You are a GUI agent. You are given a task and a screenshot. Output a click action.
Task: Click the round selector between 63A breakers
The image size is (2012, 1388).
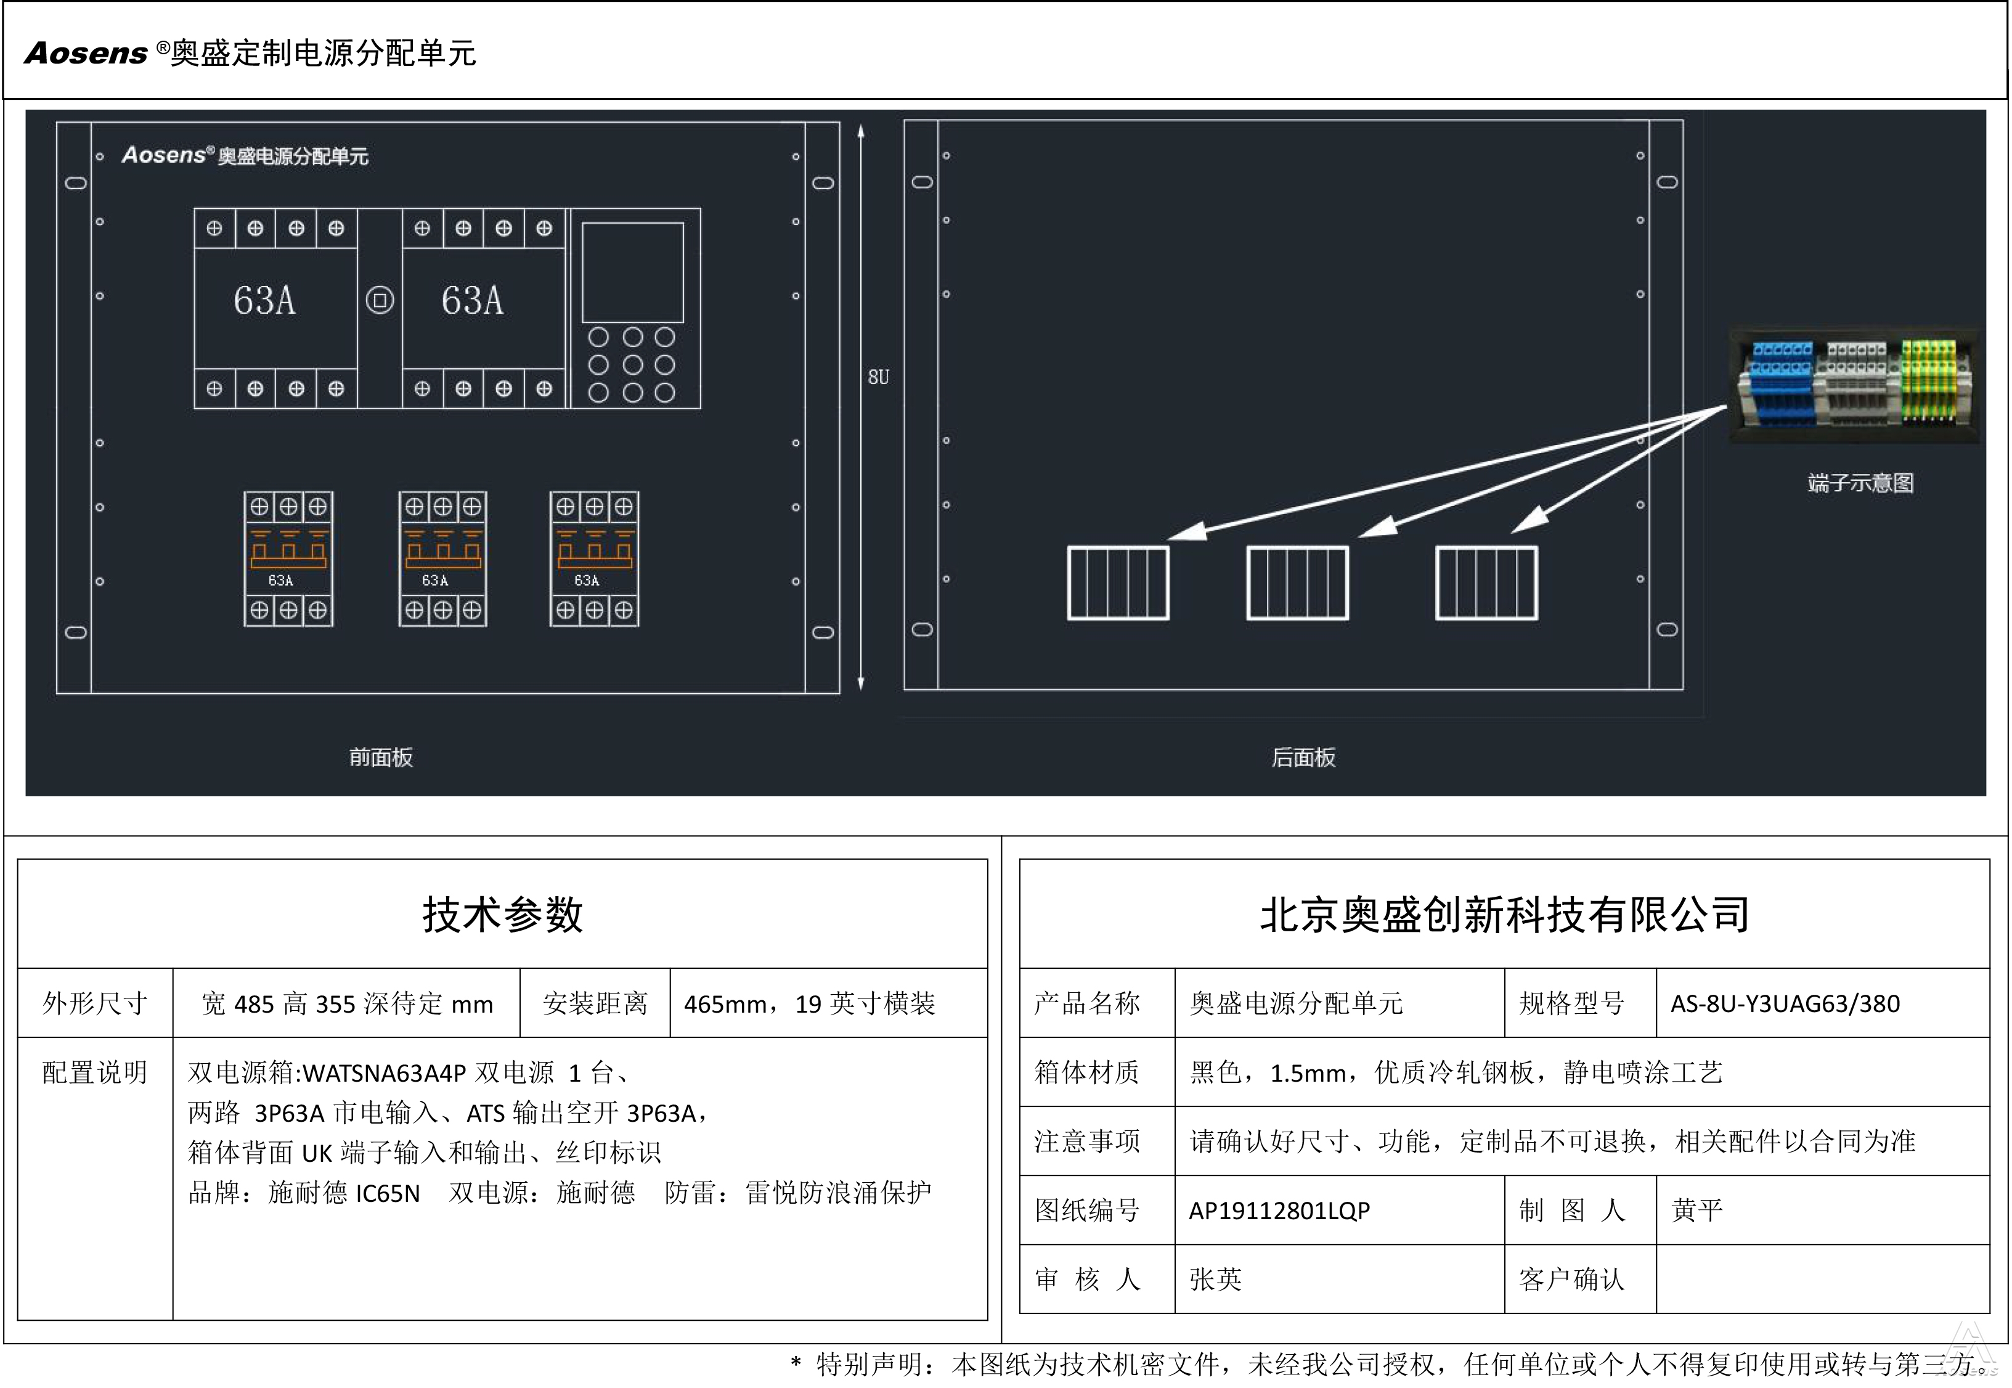[x=379, y=300]
